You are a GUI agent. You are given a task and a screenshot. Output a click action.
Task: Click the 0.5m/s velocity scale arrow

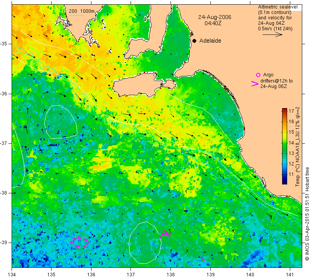(x=272, y=34)
